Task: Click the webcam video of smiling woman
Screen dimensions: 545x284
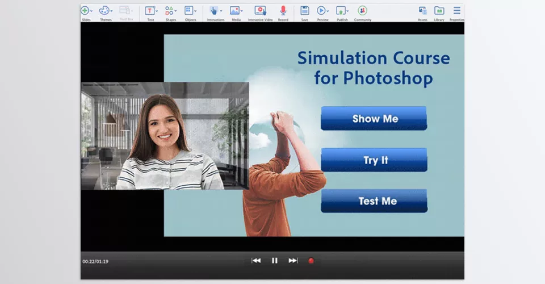Action: click(x=165, y=136)
